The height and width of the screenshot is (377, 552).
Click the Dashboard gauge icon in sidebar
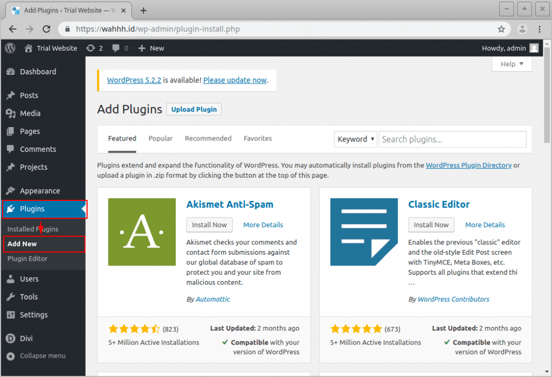click(x=11, y=72)
